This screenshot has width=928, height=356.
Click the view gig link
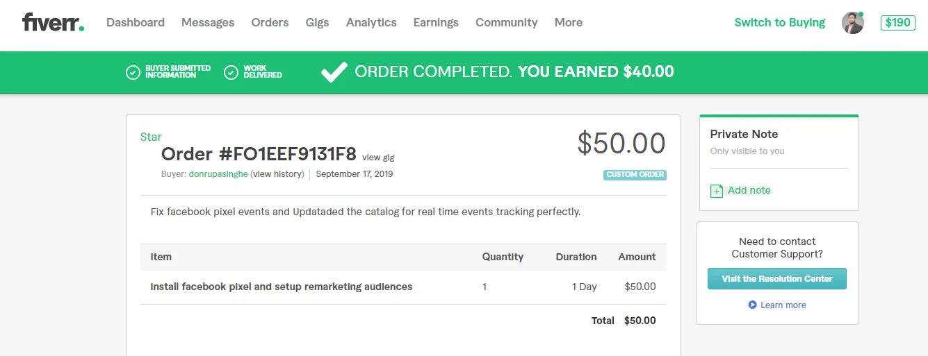(378, 158)
